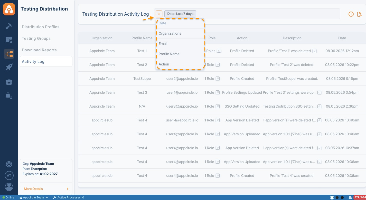Click the Date: Last 7 days filter chip
The image size is (366, 200).
[x=180, y=14]
